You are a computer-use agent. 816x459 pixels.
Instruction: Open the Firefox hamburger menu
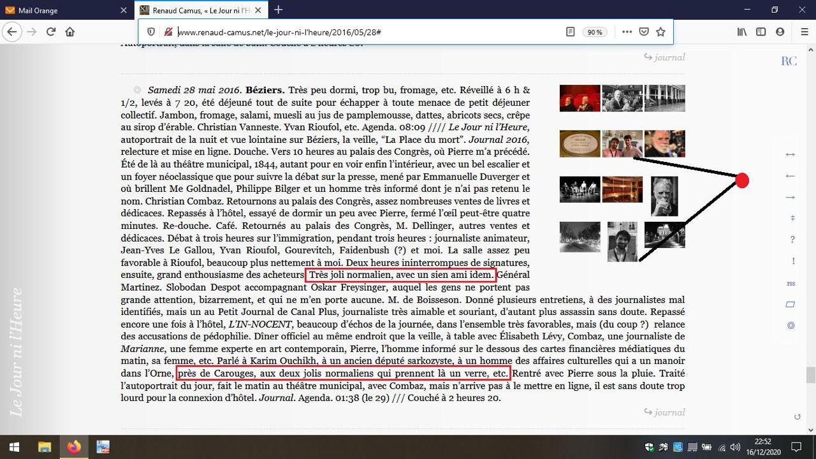point(804,32)
